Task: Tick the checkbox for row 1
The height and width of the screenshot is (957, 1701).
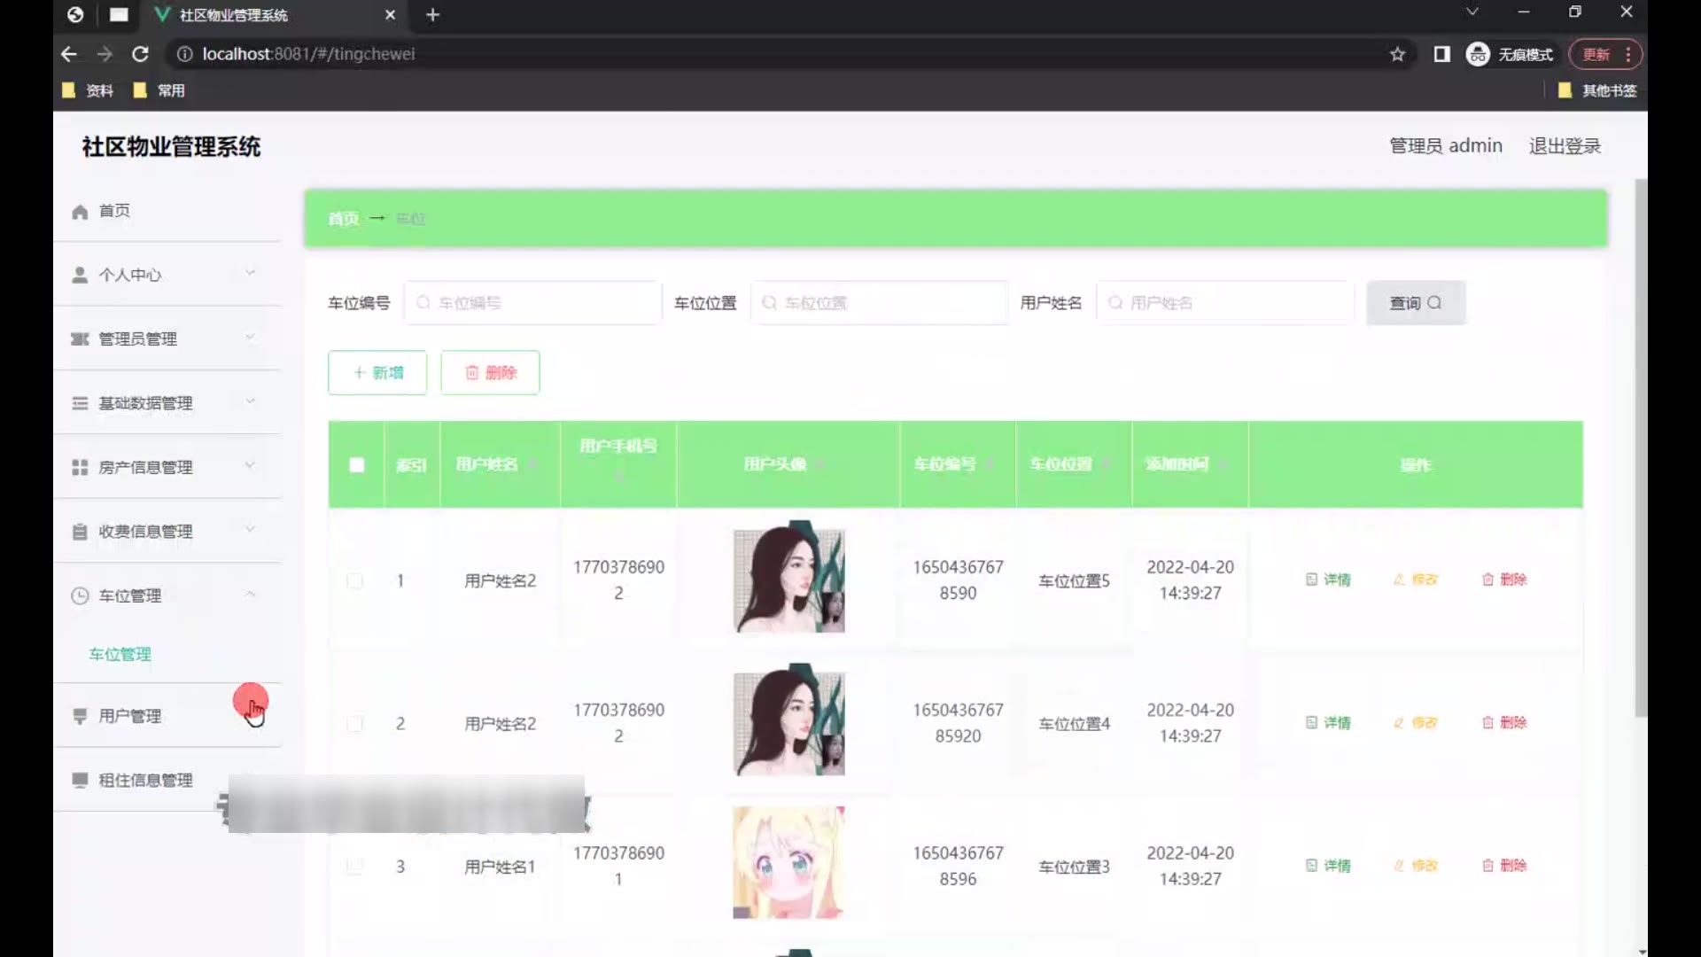Action: click(355, 581)
